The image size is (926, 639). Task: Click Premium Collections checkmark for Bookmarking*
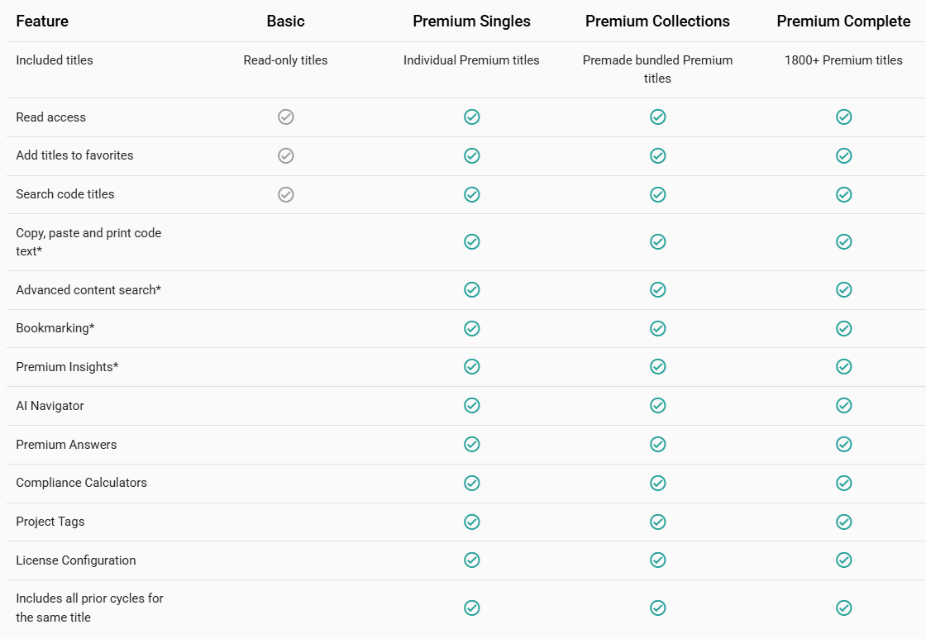pos(658,328)
